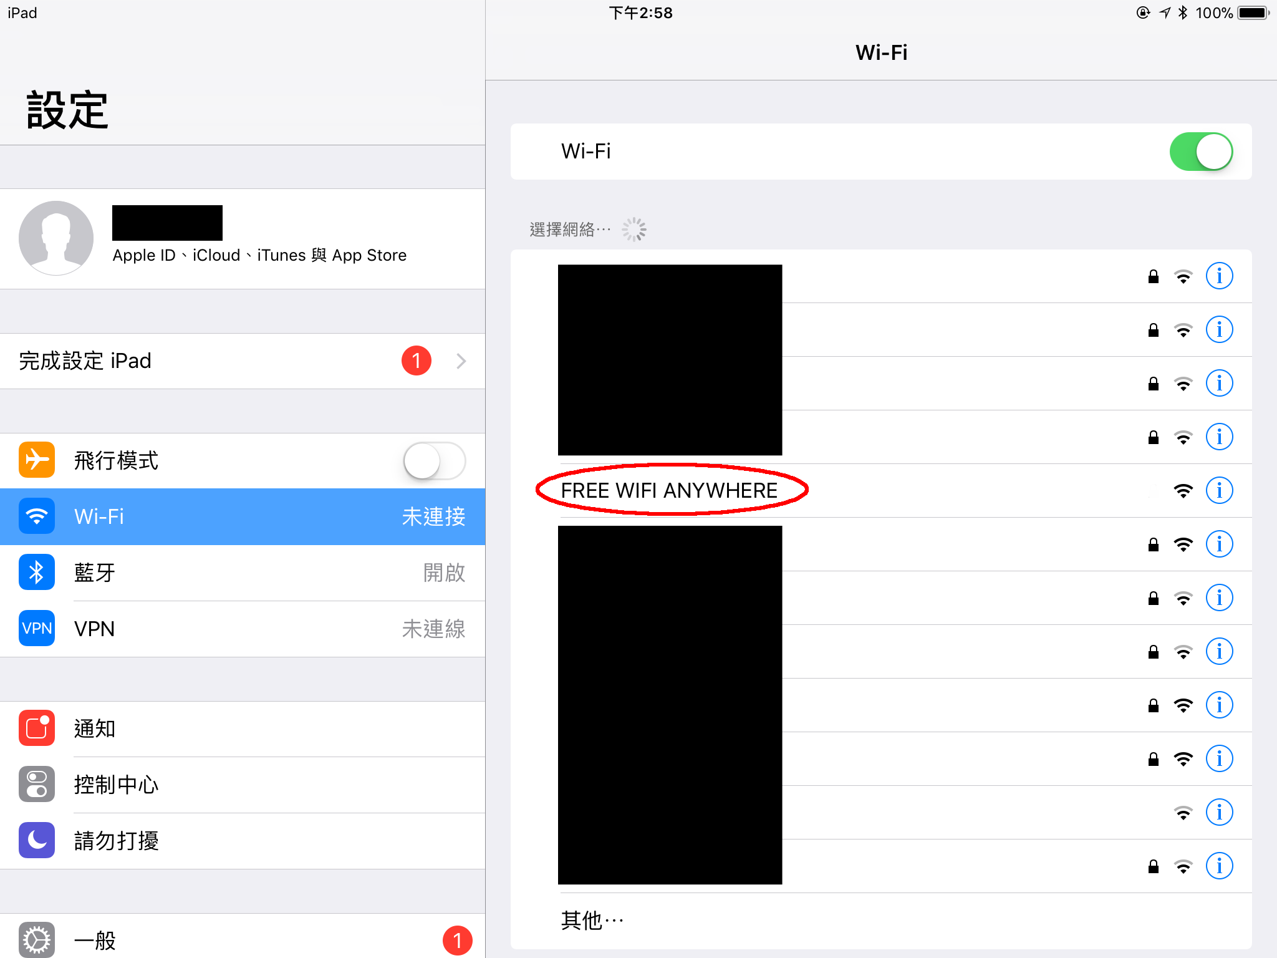The width and height of the screenshot is (1277, 958).
Task: Open Bluetooth (藍牙) 開啟 settings row
Action: pos(243,573)
